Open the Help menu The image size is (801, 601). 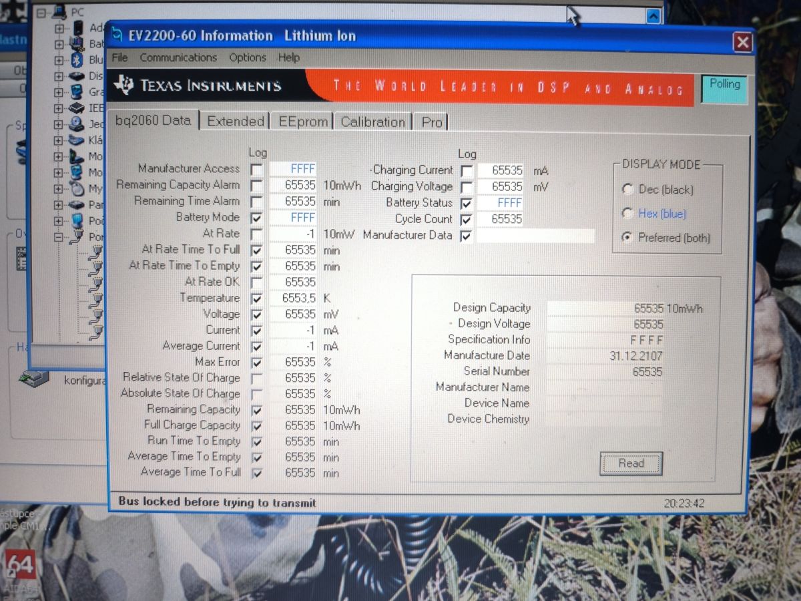pyautogui.click(x=289, y=57)
